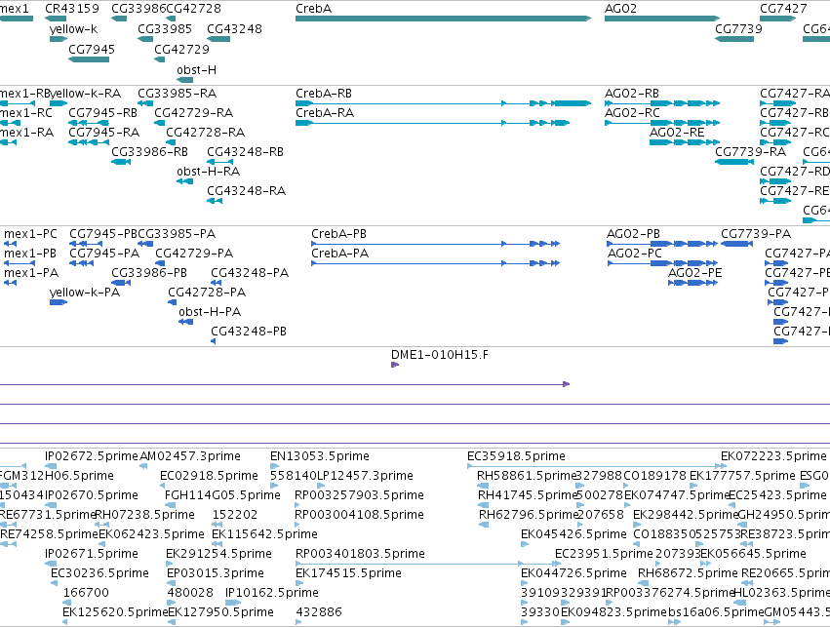The width and height of the screenshot is (830, 627).
Task: Click the RH07238.5prime EST label
Action: coord(144,515)
